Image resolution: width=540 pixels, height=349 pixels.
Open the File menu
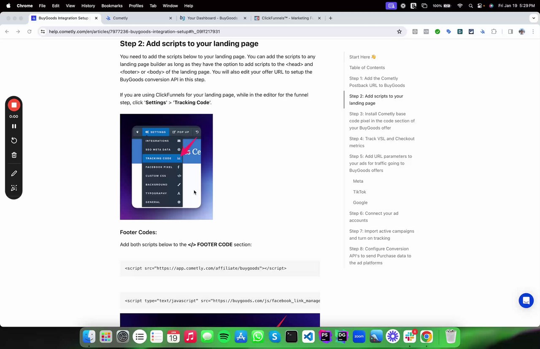pyautogui.click(x=42, y=6)
